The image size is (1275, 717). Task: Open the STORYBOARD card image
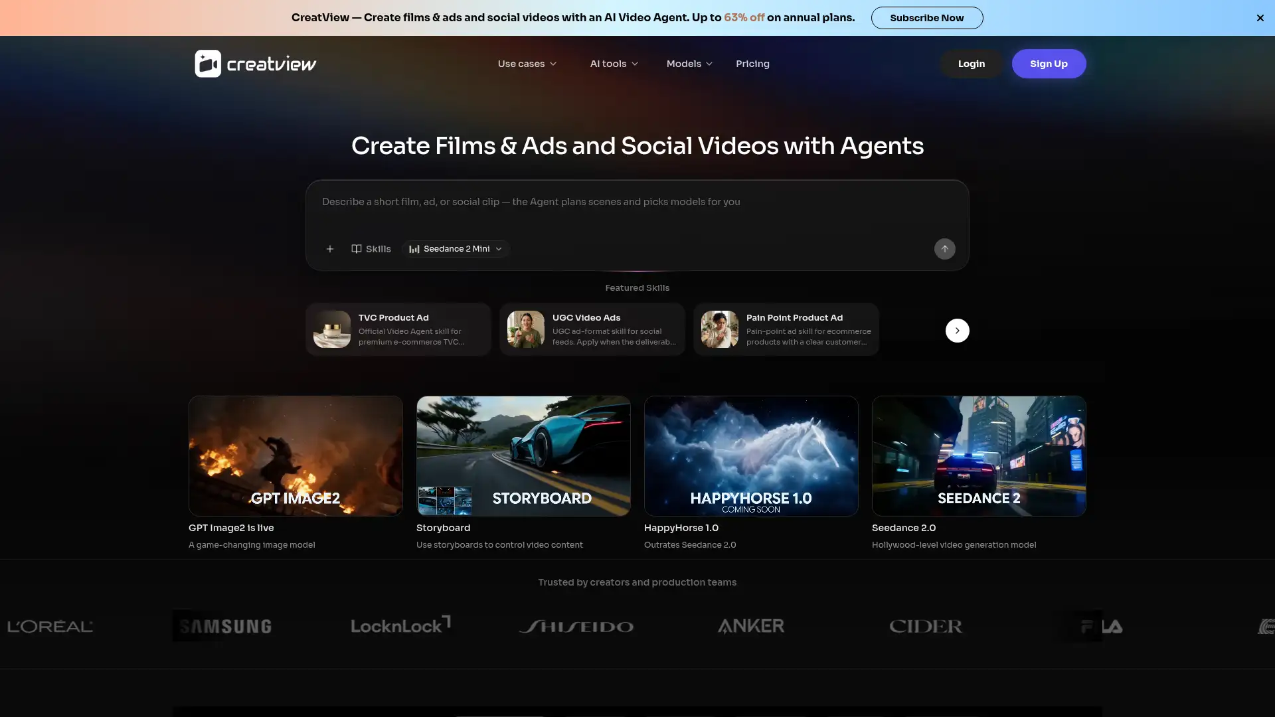pyautogui.click(x=523, y=456)
